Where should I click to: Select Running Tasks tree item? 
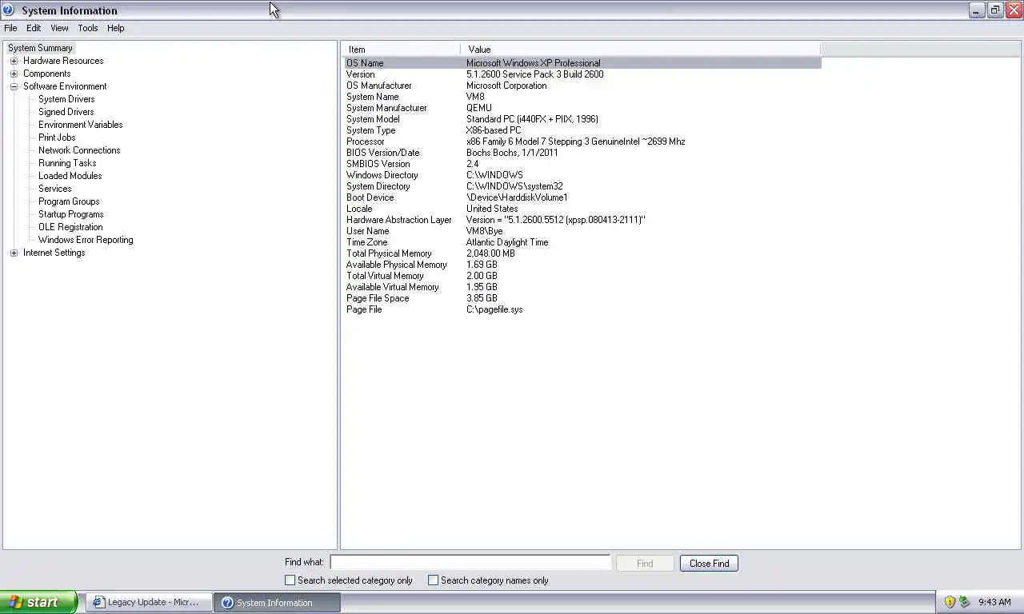click(x=67, y=163)
